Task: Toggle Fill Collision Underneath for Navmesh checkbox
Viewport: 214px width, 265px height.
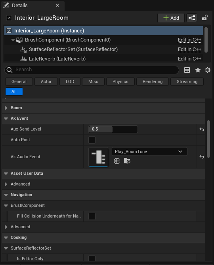Action: click(92, 216)
